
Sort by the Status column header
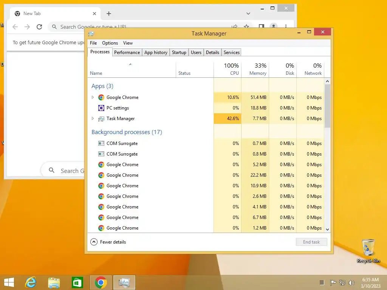(195, 69)
